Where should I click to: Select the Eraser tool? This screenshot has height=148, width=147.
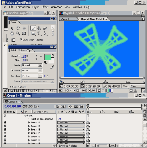(x=45, y=28)
